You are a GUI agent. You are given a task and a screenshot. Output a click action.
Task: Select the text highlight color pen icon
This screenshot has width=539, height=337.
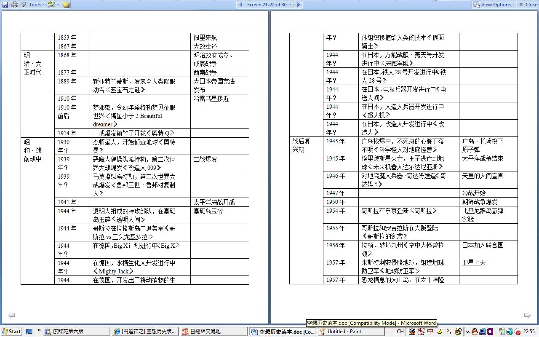point(51,5)
